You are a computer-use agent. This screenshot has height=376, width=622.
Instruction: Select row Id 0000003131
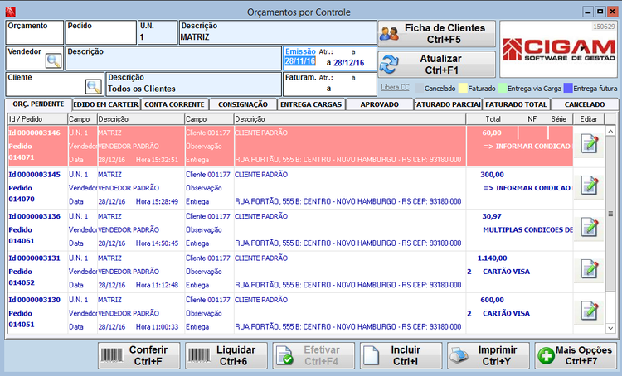point(291,272)
